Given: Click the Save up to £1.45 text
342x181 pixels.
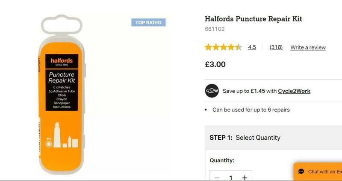Looking at the screenshot, I should coord(244,91).
